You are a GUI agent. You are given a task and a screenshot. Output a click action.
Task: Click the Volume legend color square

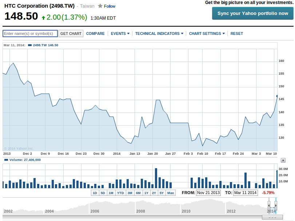(6, 160)
